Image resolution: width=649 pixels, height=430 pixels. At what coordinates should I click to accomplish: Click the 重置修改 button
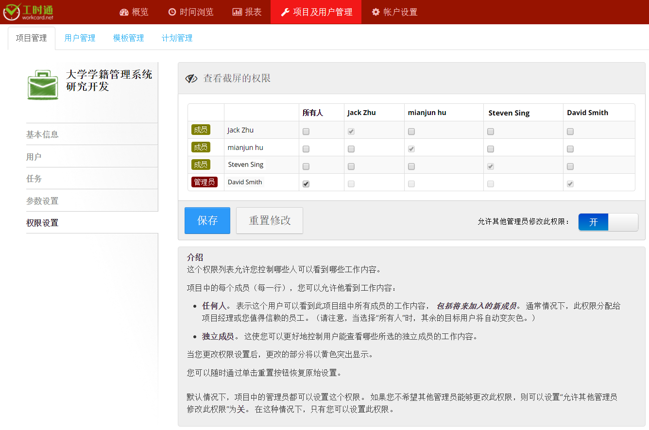pos(270,221)
